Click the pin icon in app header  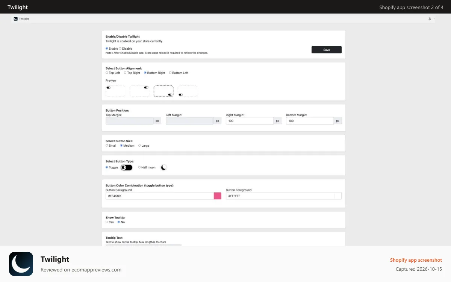click(430, 19)
